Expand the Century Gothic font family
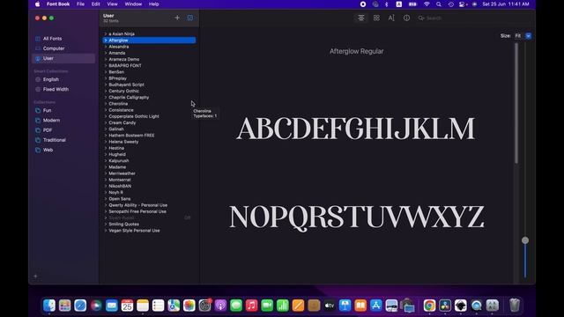Image resolution: width=564 pixels, height=317 pixels. [x=106, y=91]
